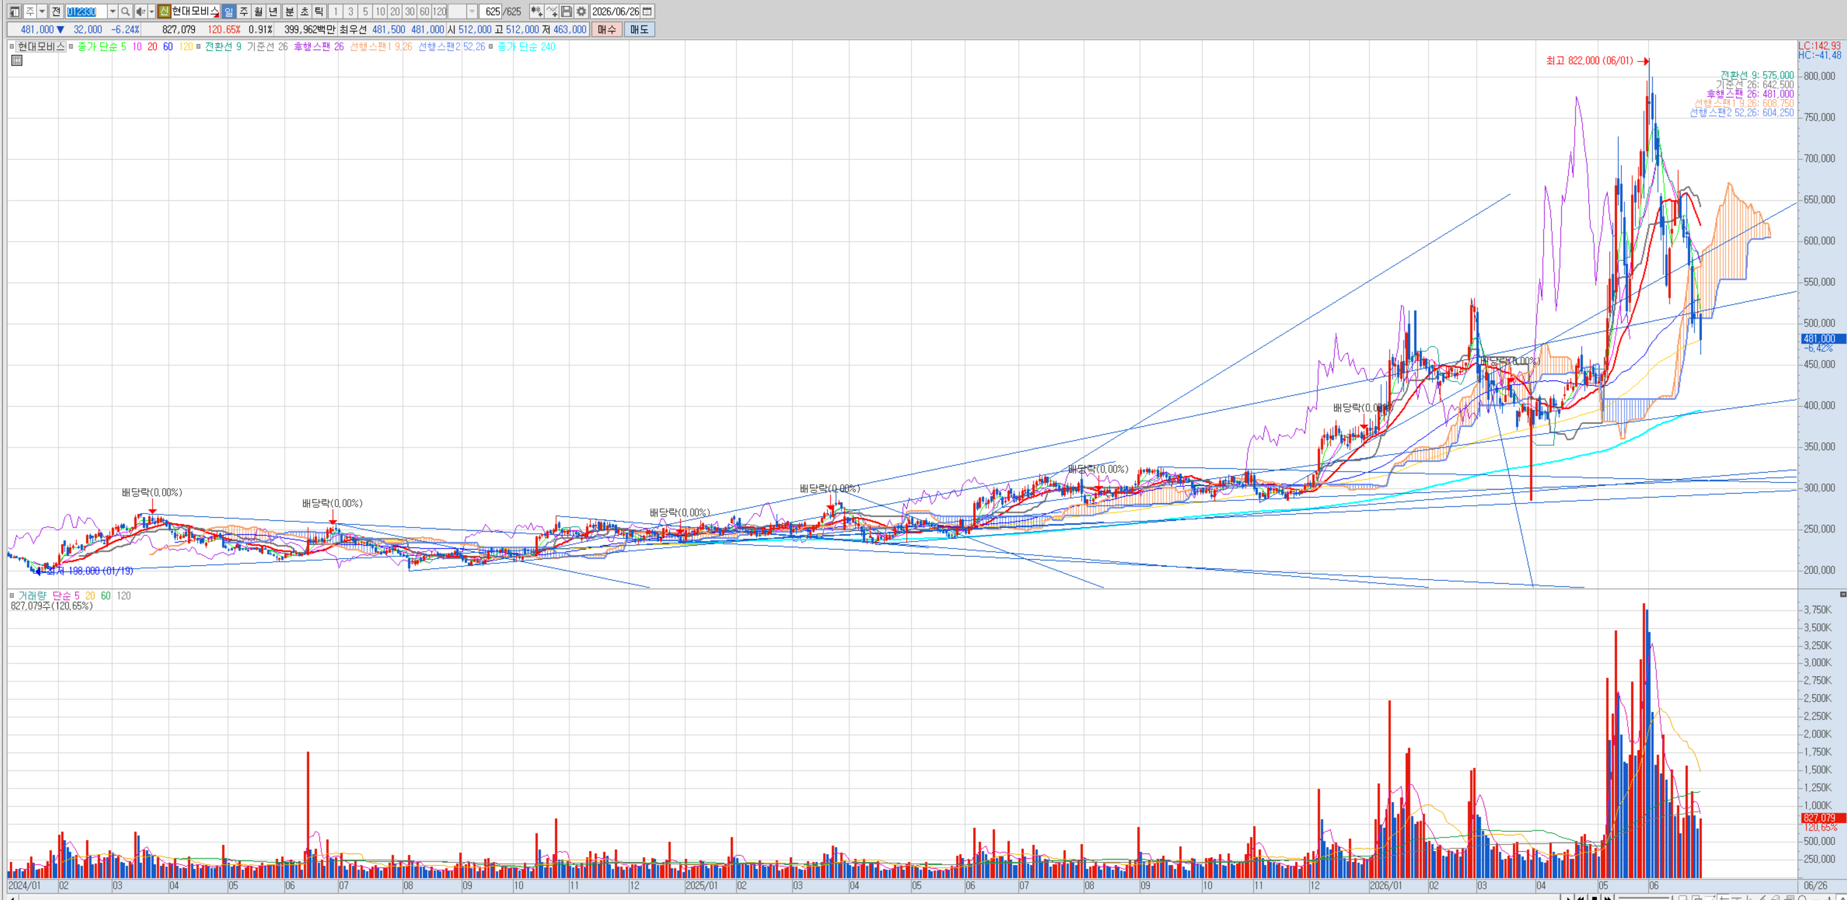Click the magenta 10 moving average label
1847x900 pixels.
coord(137,47)
